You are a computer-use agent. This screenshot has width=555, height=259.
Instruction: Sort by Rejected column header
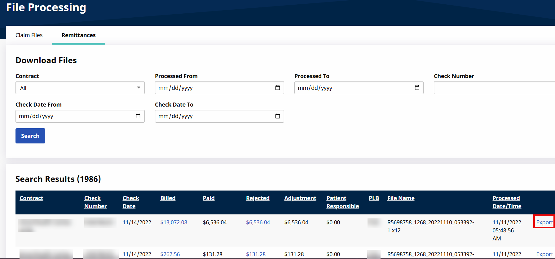pos(258,198)
